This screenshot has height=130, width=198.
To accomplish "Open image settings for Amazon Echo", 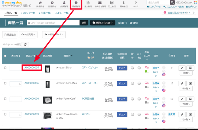I will (190, 68).
